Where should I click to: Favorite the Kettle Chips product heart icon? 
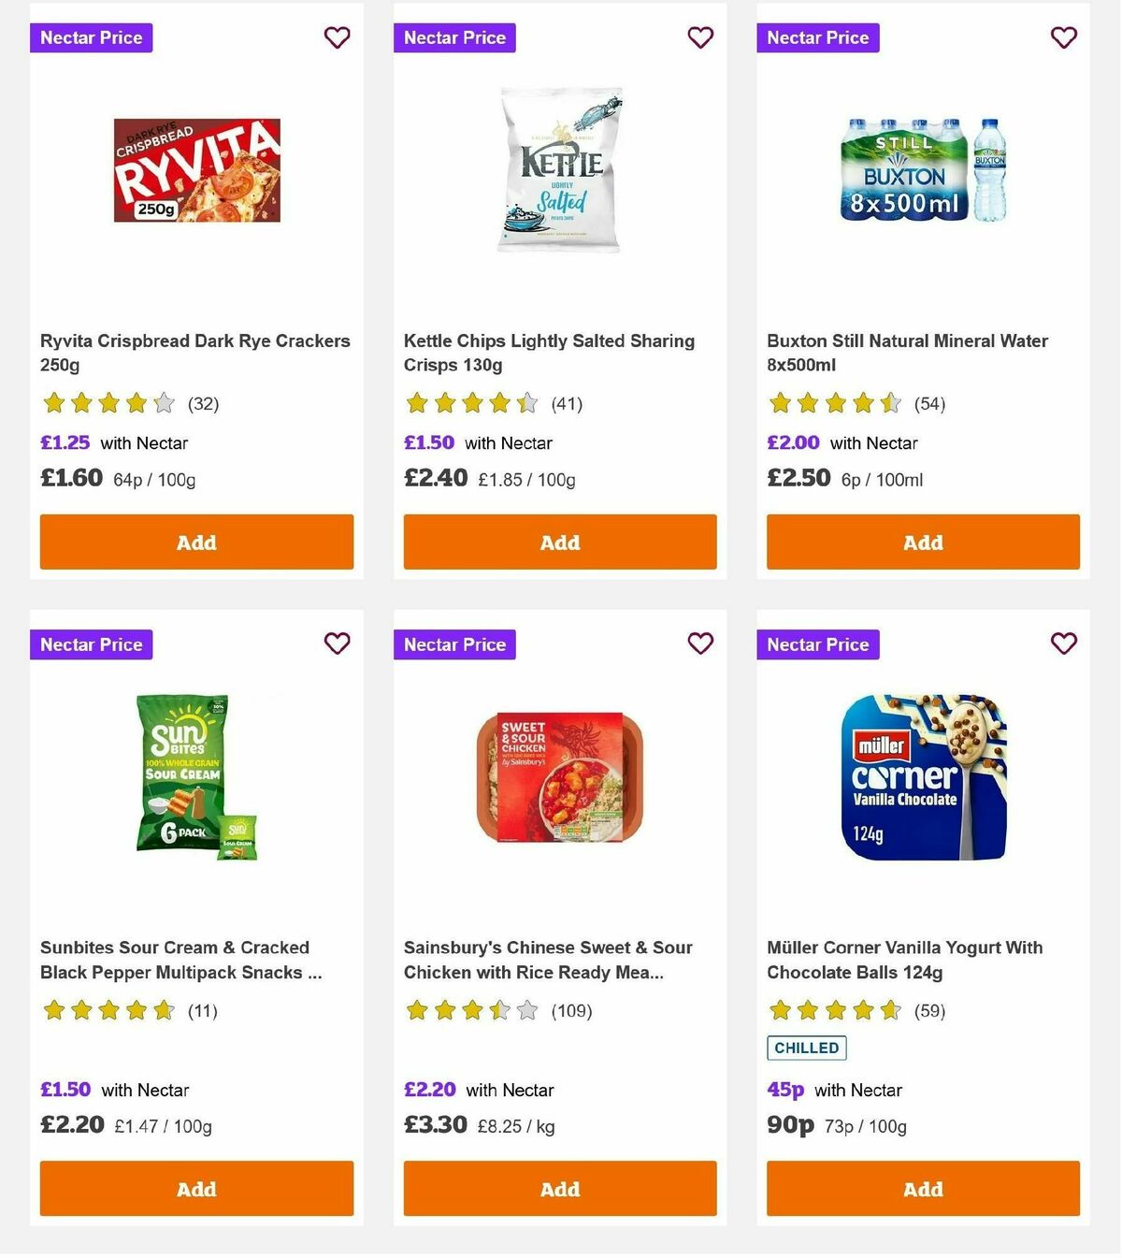point(700,37)
